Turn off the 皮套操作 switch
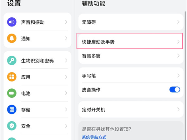 click(x=175, y=90)
